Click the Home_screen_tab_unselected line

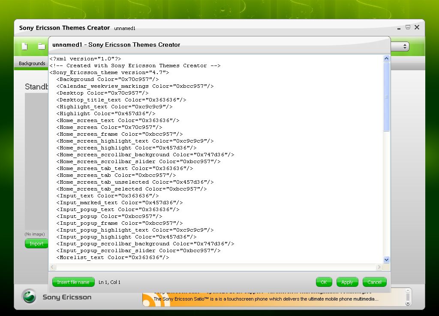point(135,182)
